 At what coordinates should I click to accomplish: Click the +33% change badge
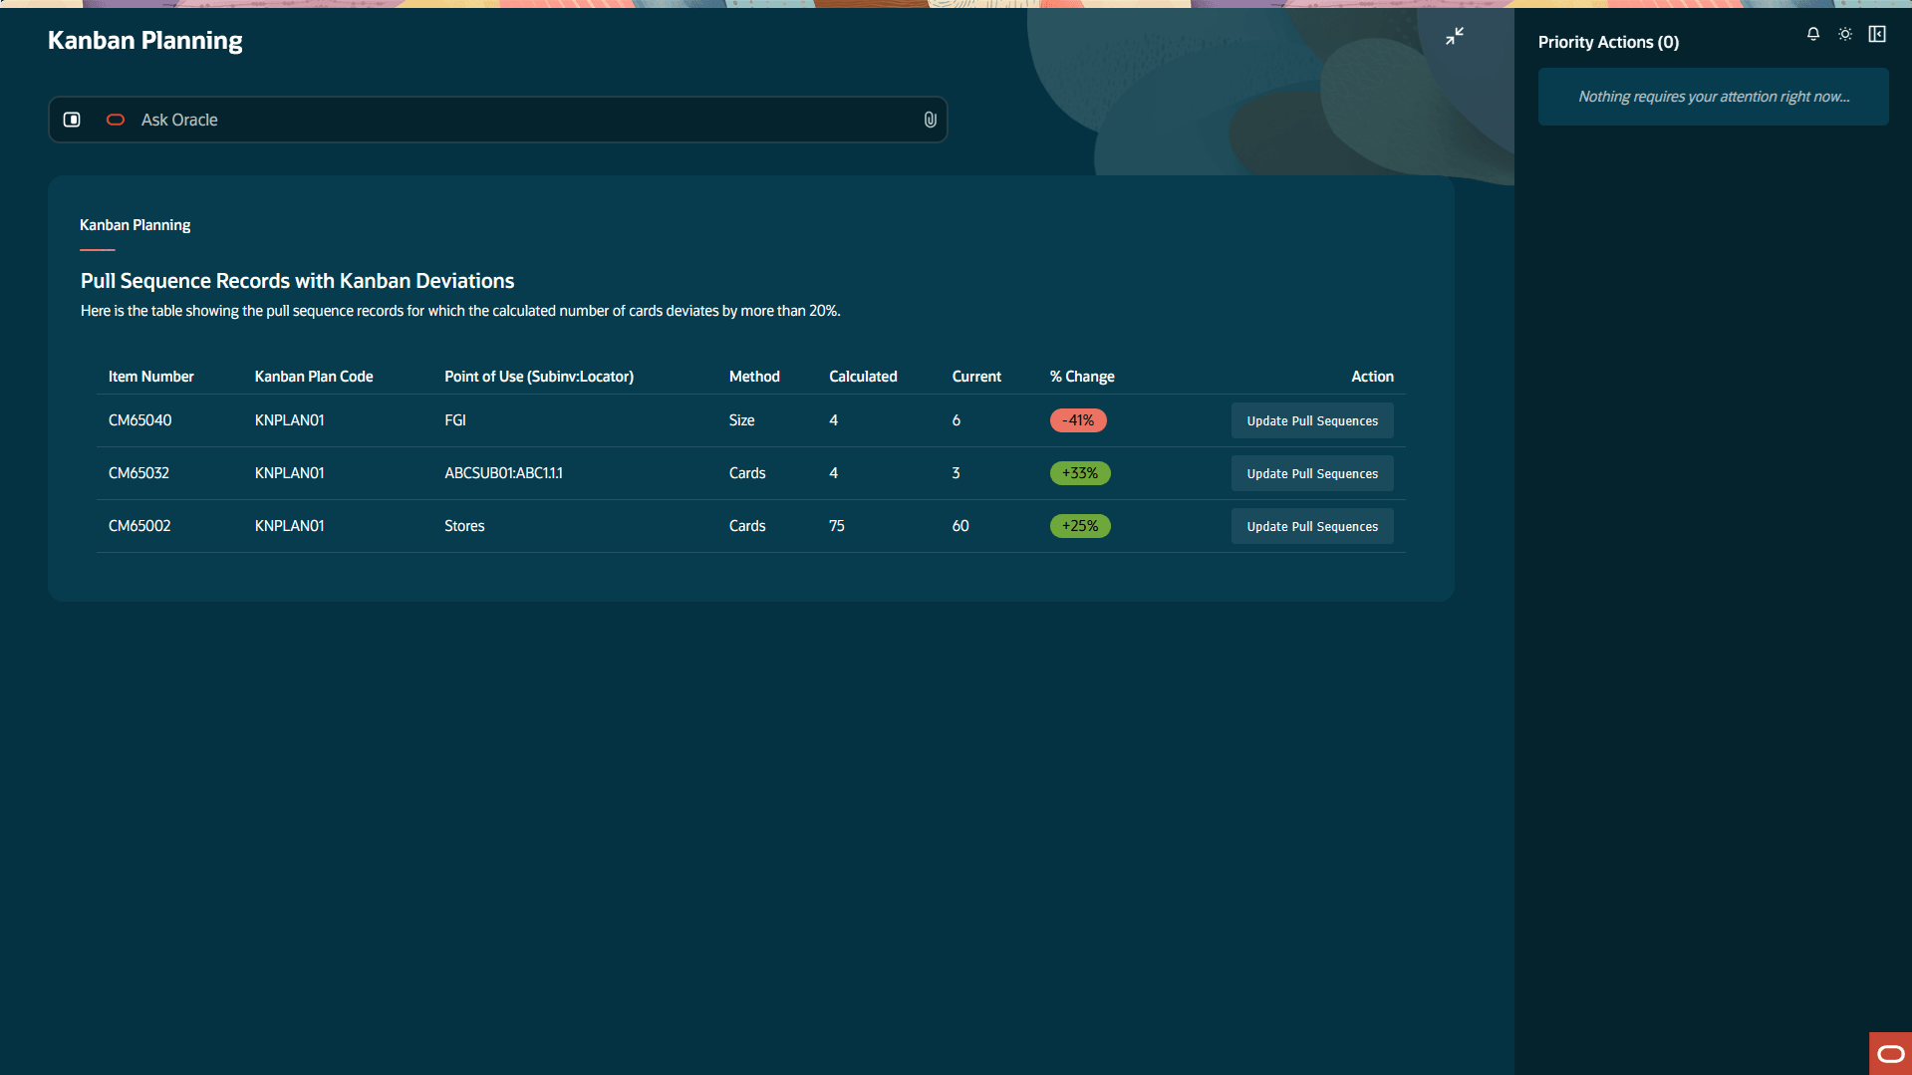click(1080, 473)
